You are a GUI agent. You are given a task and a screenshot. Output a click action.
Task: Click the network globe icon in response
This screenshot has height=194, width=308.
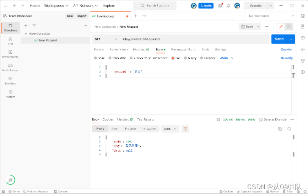(218, 119)
